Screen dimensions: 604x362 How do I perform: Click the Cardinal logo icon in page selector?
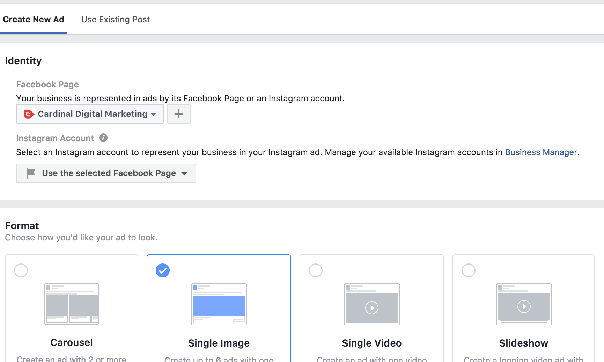tap(29, 114)
